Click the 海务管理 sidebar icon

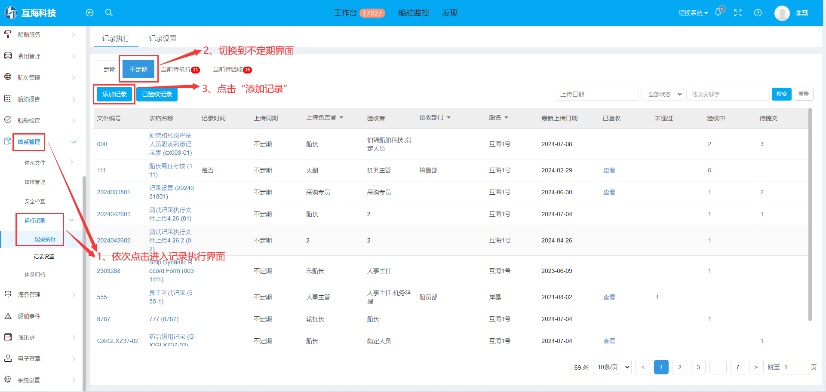coord(8,294)
